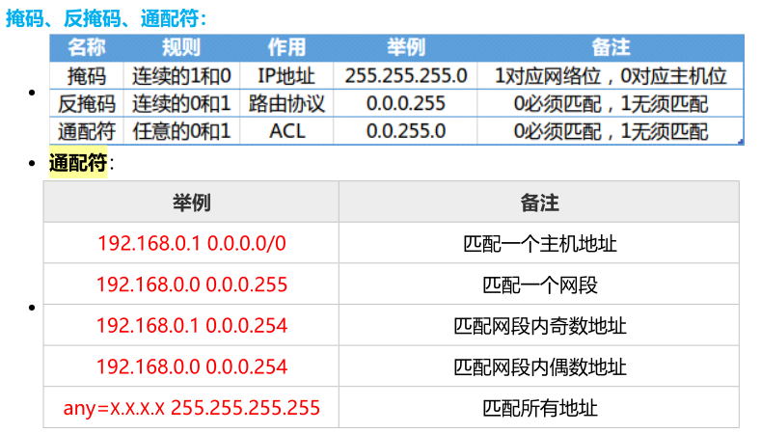Select the 举例 header in the gray table
The image size is (761, 433).
192,203
